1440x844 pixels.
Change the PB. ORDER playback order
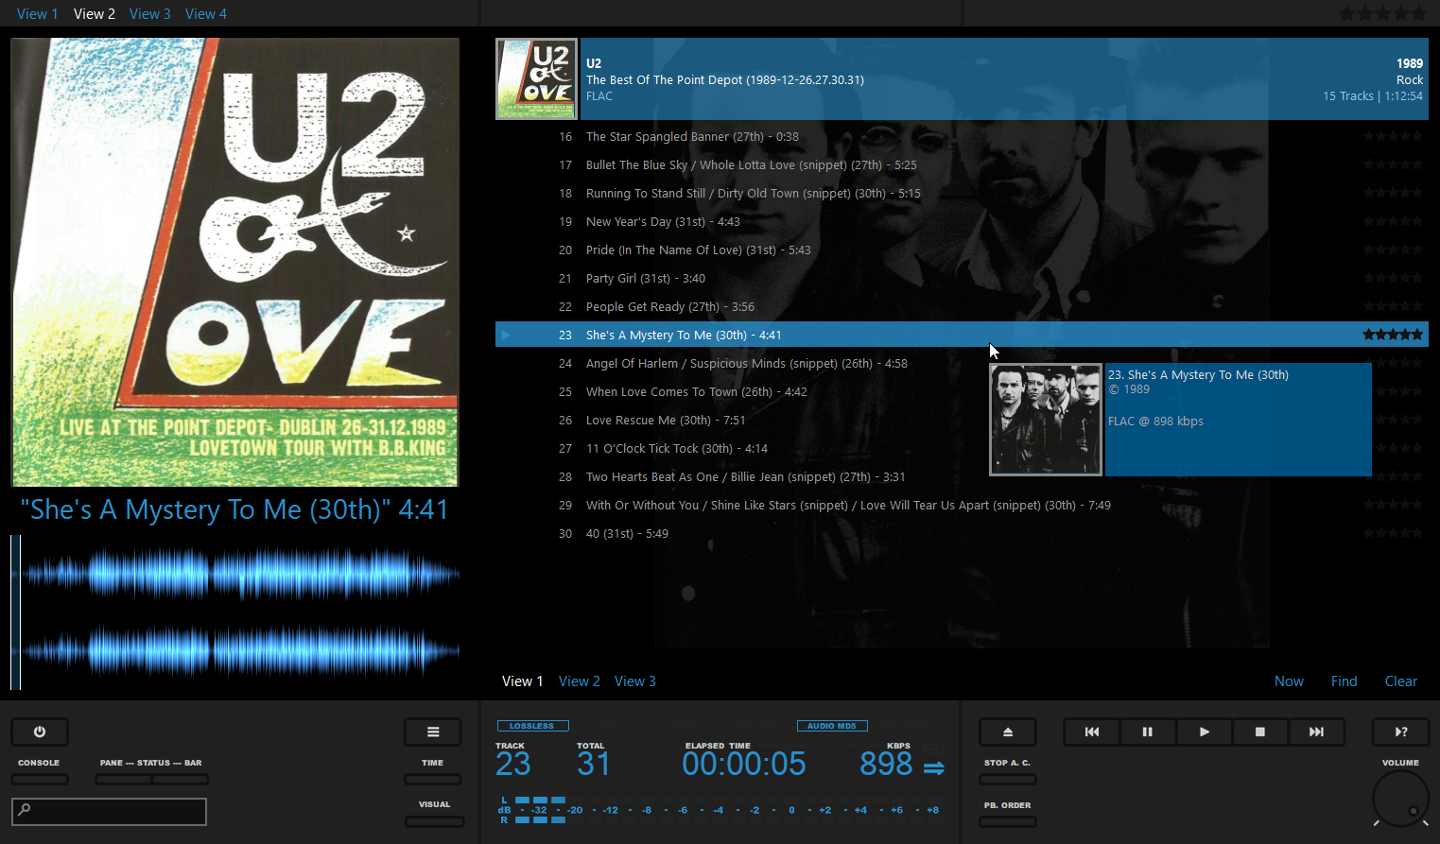tap(1008, 821)
